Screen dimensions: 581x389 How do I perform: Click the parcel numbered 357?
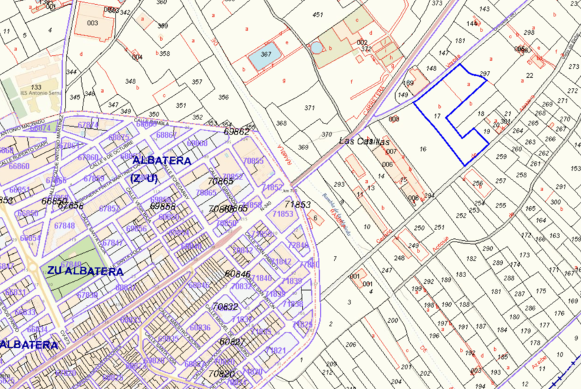click(x=197, y=82)
